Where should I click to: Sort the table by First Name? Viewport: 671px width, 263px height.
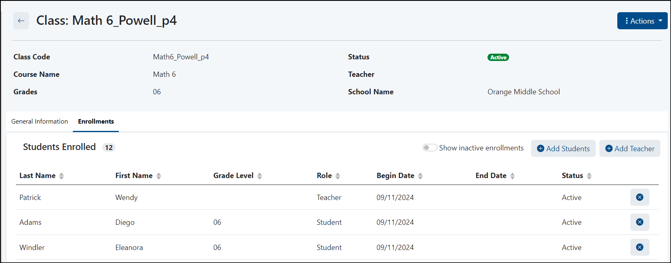pyautogui.click(x=159, y=176)
